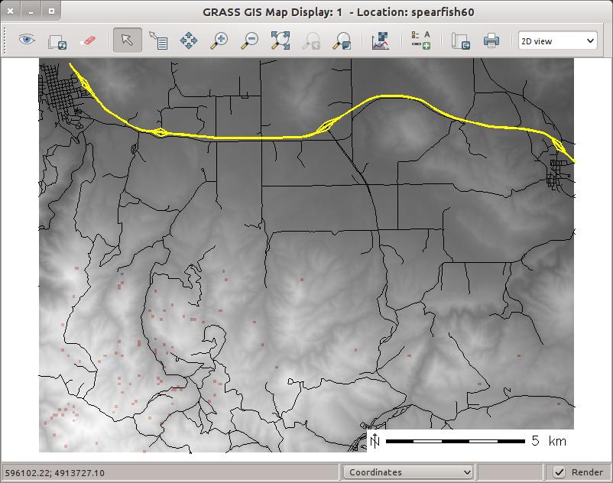This screenshot has height=483, width=613.
Task: Zoom to selected map layers extent
Action: coord(281,41)
